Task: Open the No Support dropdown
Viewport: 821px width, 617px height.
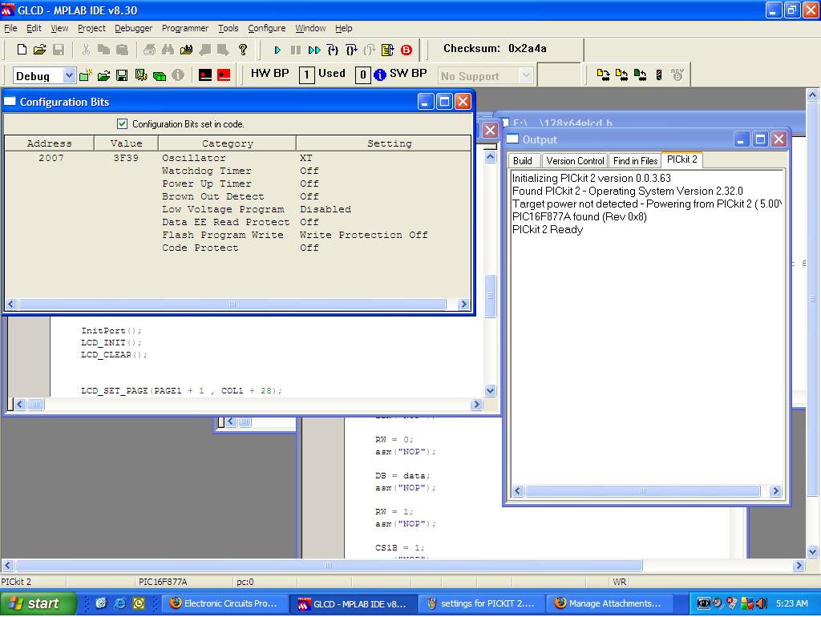Action: (x=526, y=76)
